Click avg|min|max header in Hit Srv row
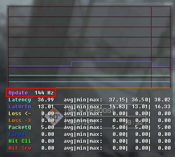The height and width of the screenshot is (157, 175). [83, 148]
